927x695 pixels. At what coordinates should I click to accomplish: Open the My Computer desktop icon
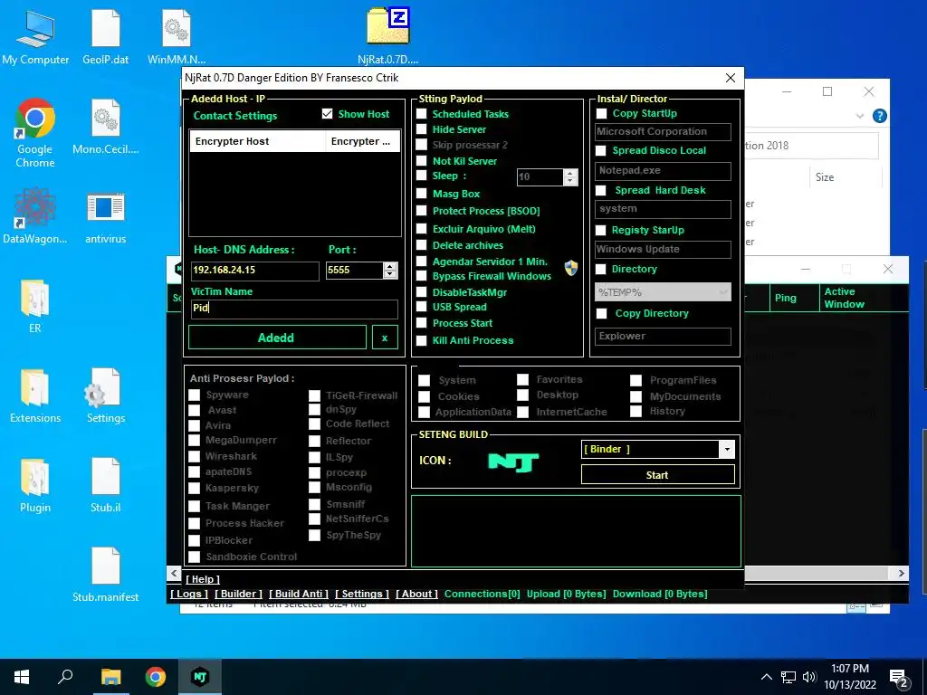[35, 37]
